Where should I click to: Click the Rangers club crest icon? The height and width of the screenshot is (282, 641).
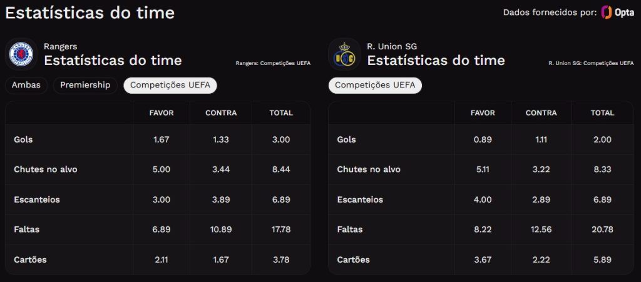click(21, 54)
